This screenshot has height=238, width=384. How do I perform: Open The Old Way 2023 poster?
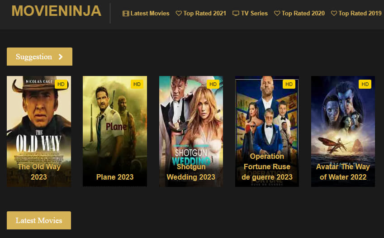pyautogui.click(x=39, y=131)
